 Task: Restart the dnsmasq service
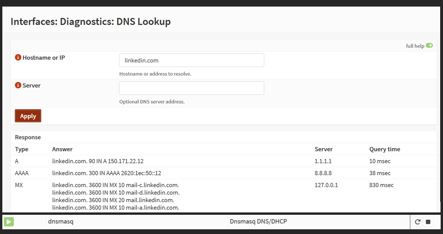coord(418,222)
